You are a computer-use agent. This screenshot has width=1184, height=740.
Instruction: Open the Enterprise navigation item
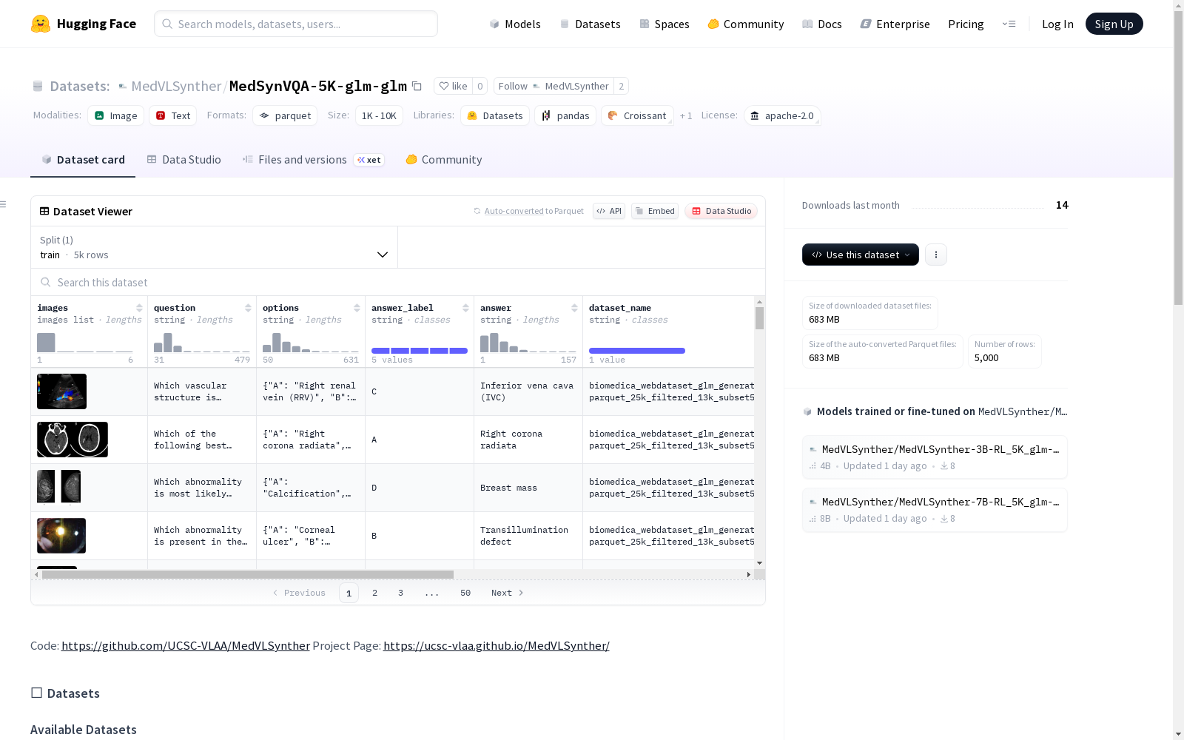click(x=895, y=24)
